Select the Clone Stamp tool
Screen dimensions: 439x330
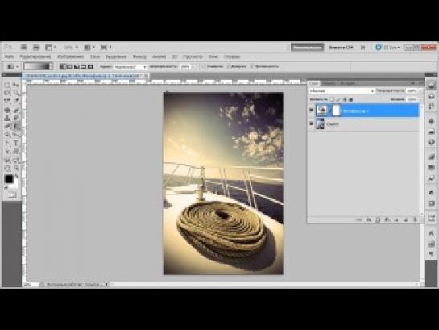click(7, 119)
